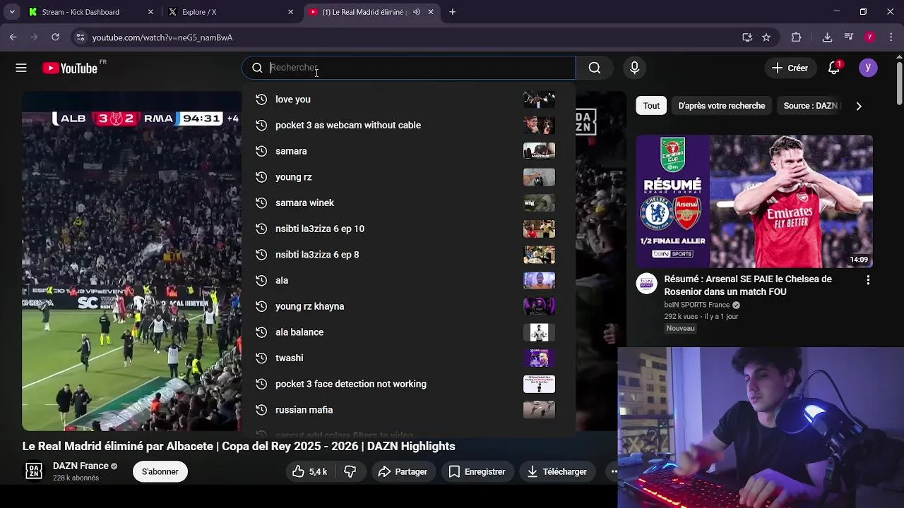Open Chrome profile avatar

[870, 37]
